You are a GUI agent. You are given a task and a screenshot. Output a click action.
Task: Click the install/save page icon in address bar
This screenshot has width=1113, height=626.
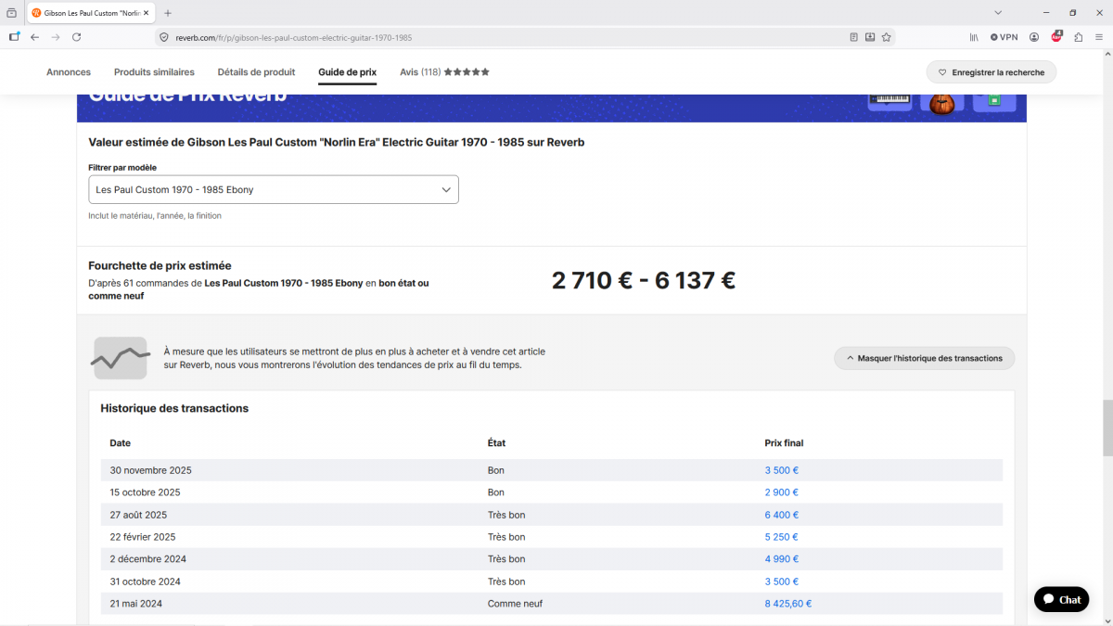(870, 37)
